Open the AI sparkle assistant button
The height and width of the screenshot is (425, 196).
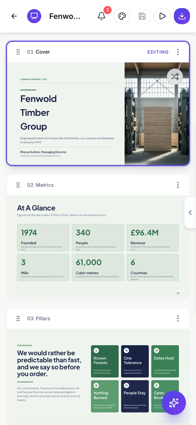coord(174,403)
